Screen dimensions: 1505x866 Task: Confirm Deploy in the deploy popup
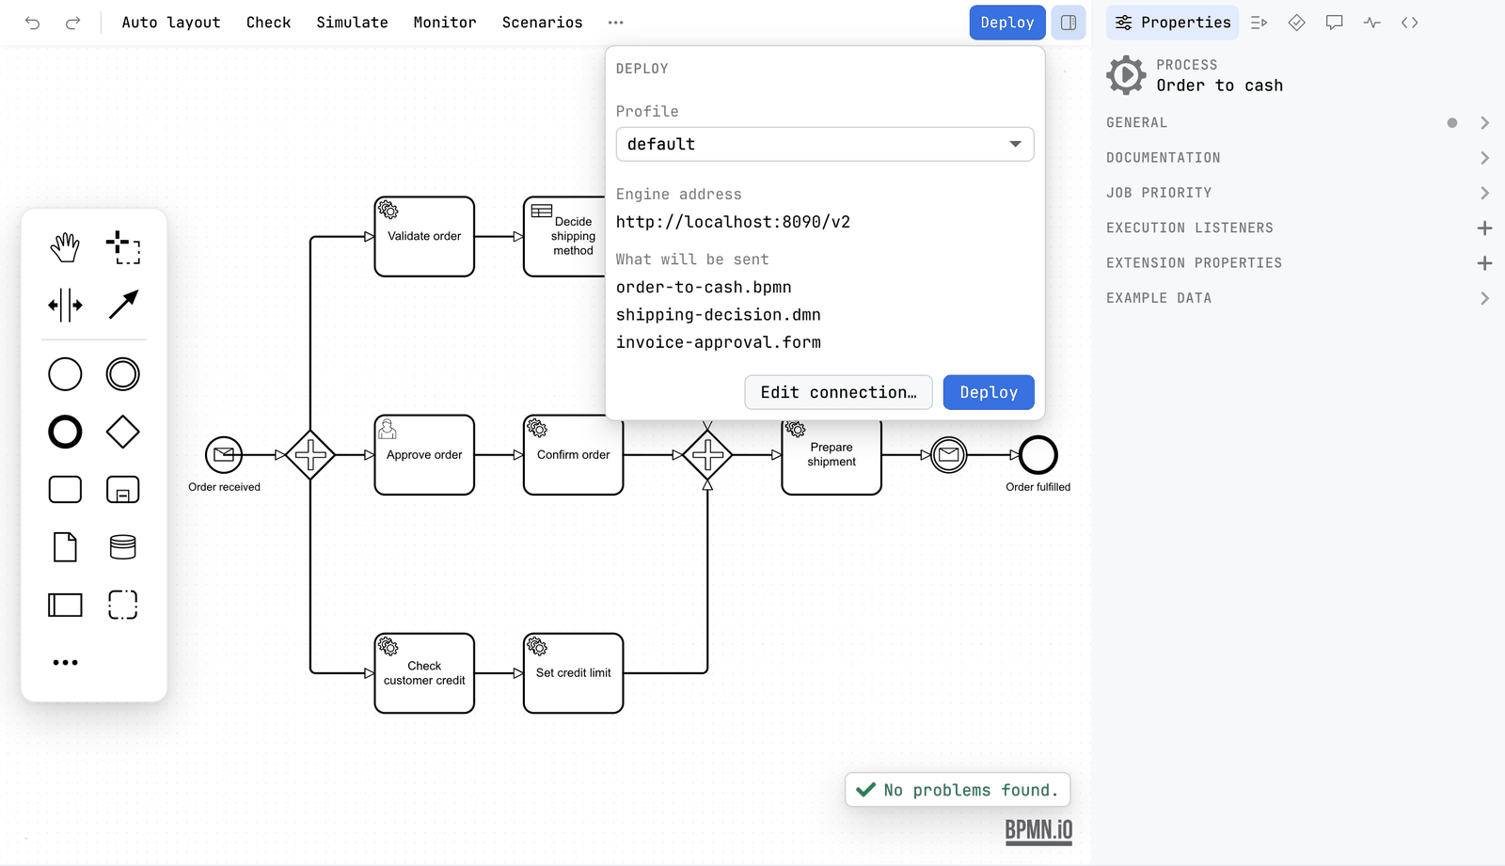click(x=989, y=392)
